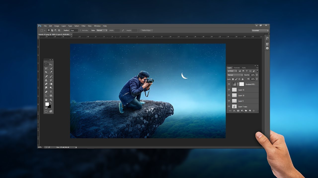
Task: Select the Healing Brush tool
Action: point(46,76)
